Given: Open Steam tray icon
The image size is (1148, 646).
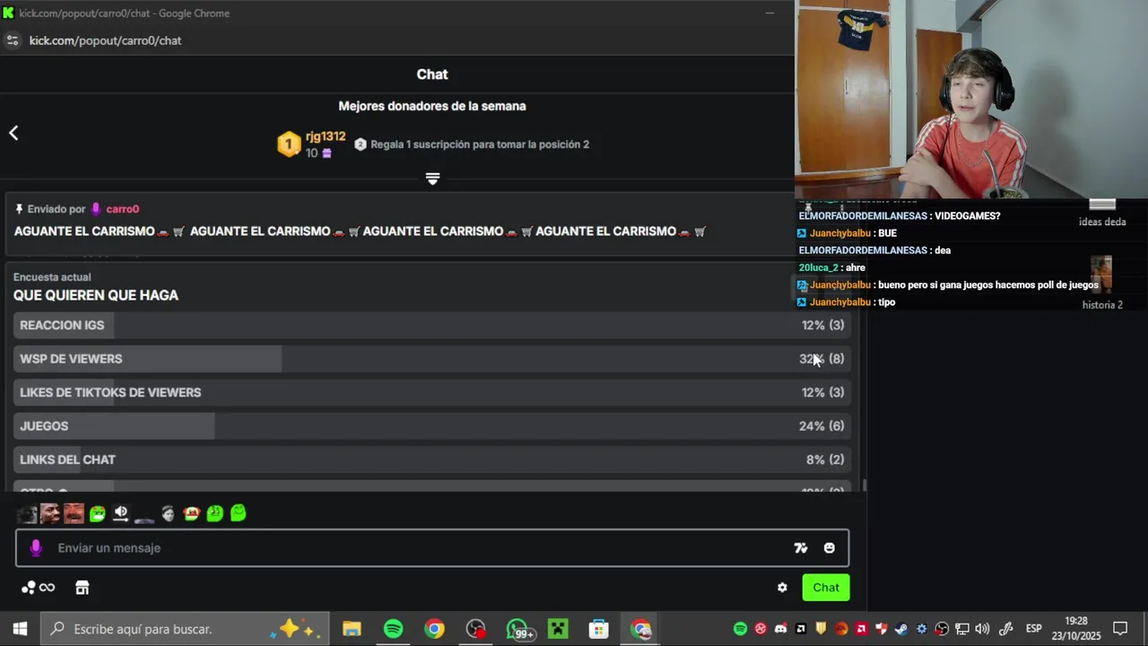Looking at the screenshot, I should click(900, 629).
